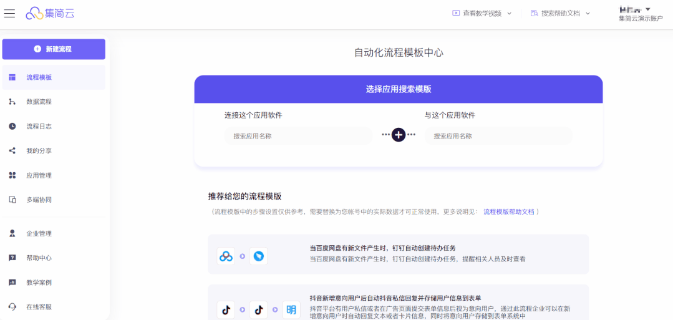Click the 教学案例 chart icon
Image resolution: width=673 pixels, height=320 pixels.
(x=12, y=282)
